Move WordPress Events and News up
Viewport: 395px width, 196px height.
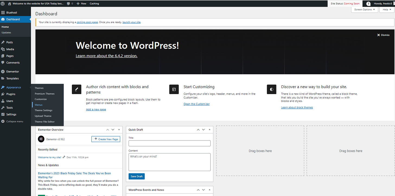click(x=198, y=190)
